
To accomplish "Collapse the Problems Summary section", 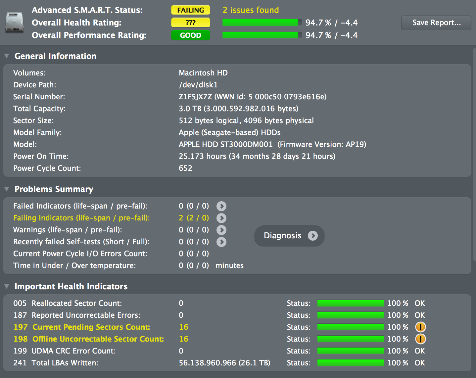I will (7, 189).
